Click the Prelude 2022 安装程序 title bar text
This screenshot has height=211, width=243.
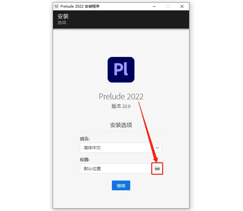tap(80, 6)
